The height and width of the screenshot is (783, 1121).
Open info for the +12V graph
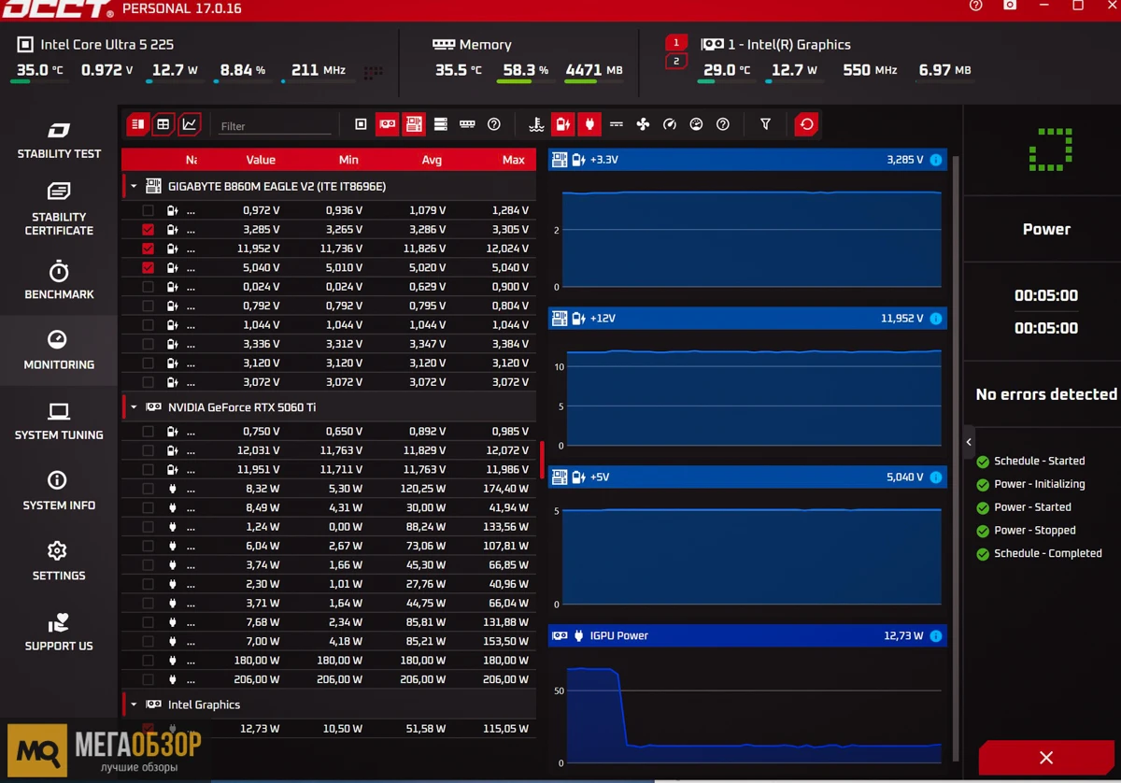(x=936, y=319)
